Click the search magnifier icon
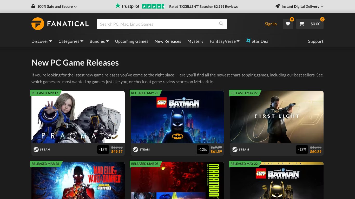 click(221, 24)
